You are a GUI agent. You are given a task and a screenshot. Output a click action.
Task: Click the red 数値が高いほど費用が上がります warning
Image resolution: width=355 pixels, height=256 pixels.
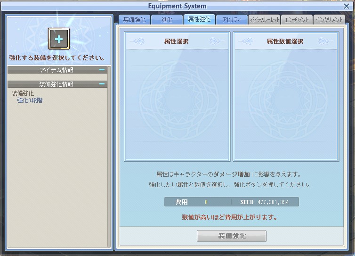(230, 217)
